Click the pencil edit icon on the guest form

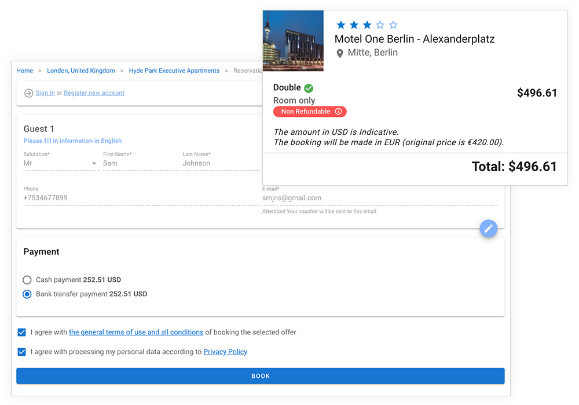point(489,229)
